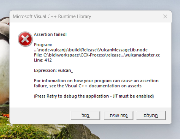Image resolution: width=180 pixels, height=139 pixels.
Task: Click the "documentation on asserts" sentence line
Action: click(x=88, y=86)
